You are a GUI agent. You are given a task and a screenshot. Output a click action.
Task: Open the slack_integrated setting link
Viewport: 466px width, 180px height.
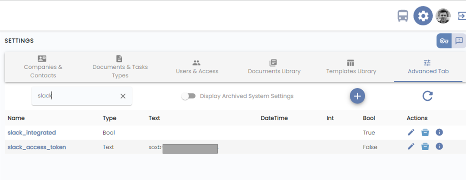click(32, 133)
